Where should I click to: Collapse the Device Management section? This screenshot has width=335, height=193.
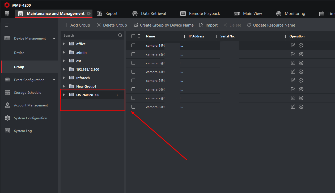(x=54, y=38)
